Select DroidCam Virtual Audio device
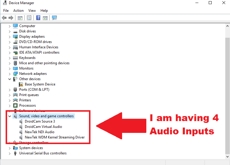Viewport: 230px width, 165px height. [43, 127]
